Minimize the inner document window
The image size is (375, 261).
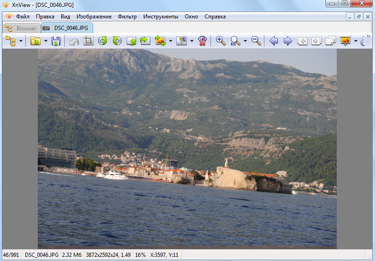coord(350,17)
